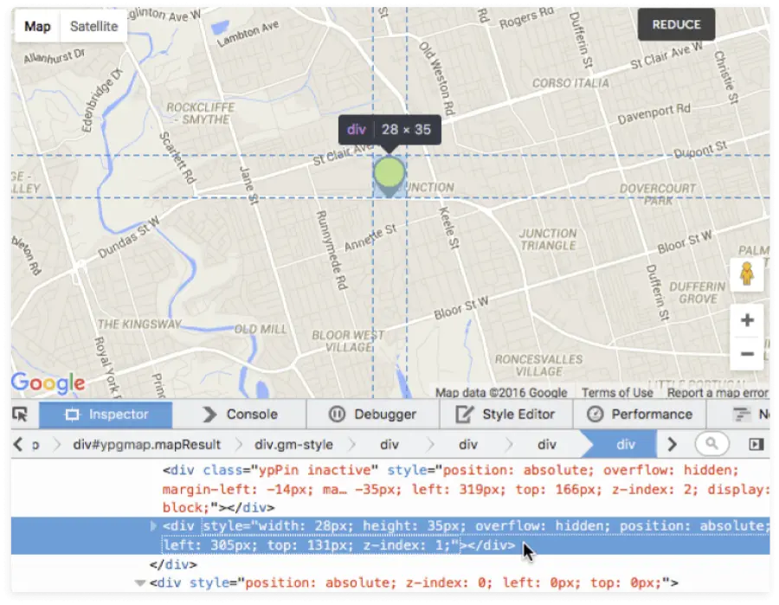Viewport: 779px width, 605px height.
Task: Switch to Satellite map view
Action: [93, 26]
